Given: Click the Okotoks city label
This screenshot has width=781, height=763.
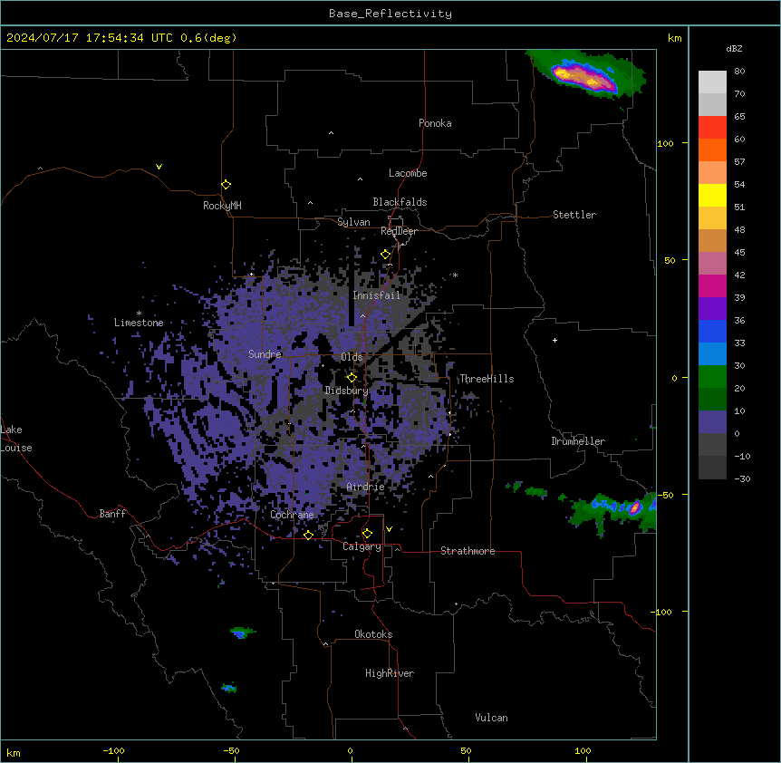Looking at the screenshot, I should click(x=373, y=634).
